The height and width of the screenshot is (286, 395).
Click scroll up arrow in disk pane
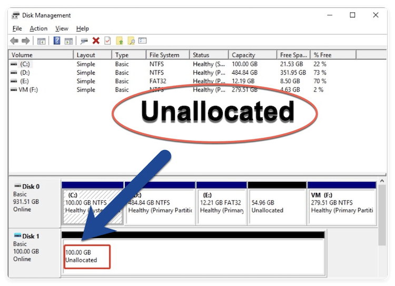tap(382, 181)
